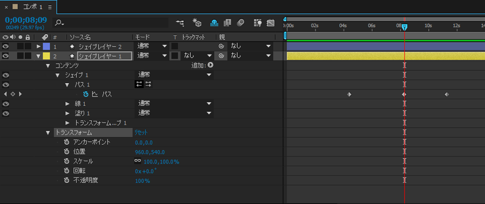Toggle lock switch for シェイプレイヤー 1
The height and width of the screenshot is (204, 485).
tap(28, 56)
